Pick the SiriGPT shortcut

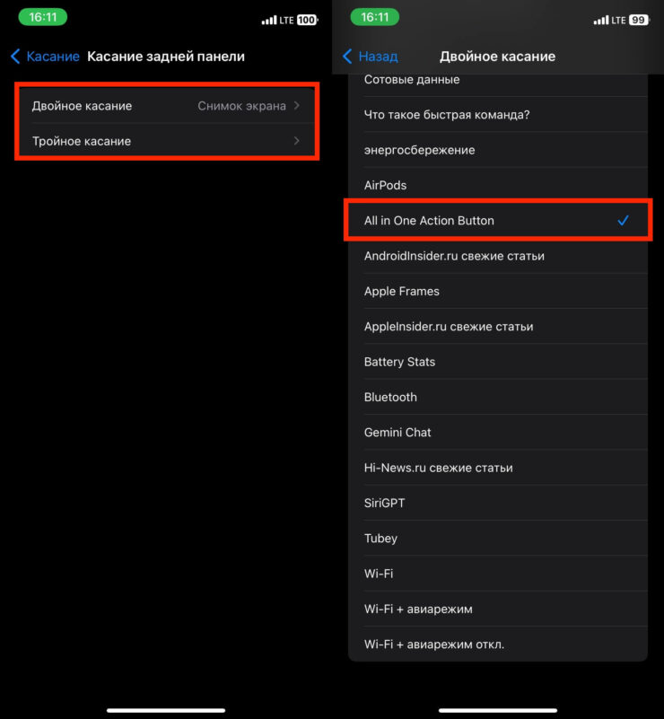pos(385,503)
